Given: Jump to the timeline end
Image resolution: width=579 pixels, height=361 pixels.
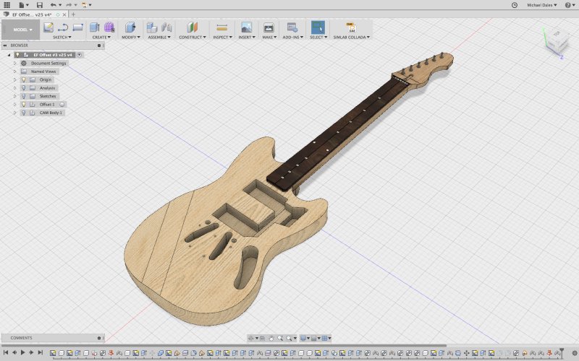Looking at the screenshot, I should 41,352.
